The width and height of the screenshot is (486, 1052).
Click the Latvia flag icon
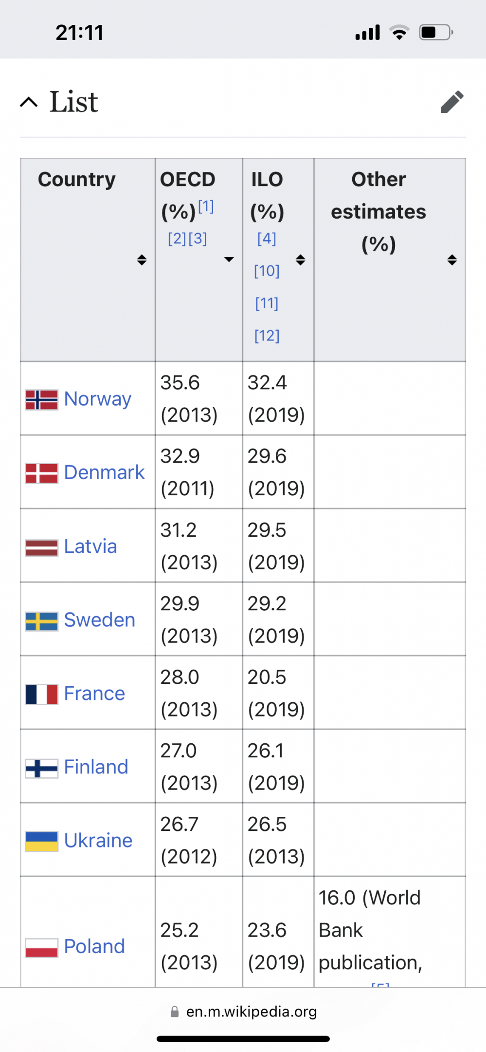(x=42, y=547)
